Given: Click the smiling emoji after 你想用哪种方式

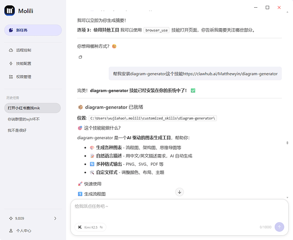Looking at the screenshot, I should pos(114,46).
